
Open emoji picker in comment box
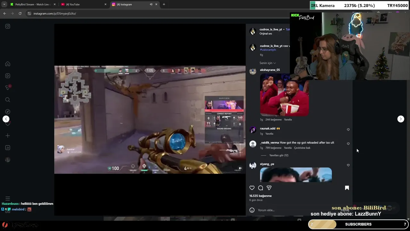coord(252,210)
